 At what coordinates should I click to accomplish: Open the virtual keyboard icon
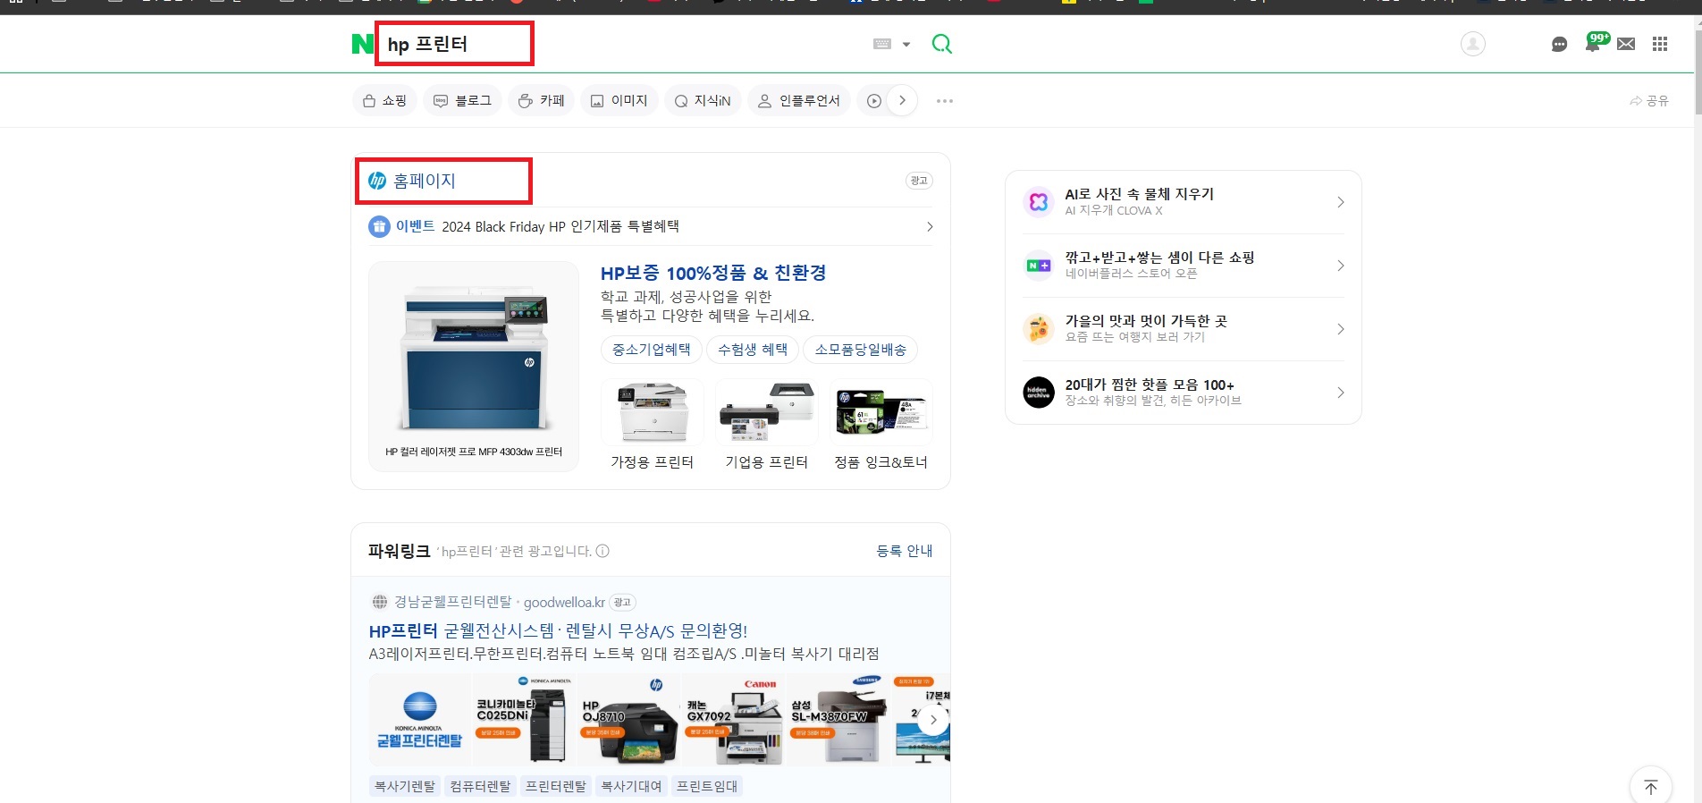point(882,44)
